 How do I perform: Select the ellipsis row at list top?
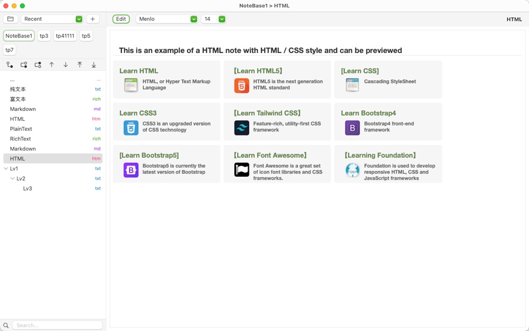click(x=53, y=80)
